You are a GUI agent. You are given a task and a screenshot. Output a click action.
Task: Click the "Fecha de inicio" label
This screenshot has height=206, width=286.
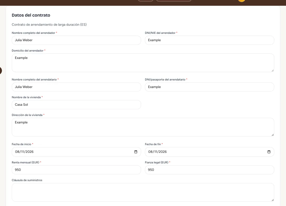coord(21,144)
